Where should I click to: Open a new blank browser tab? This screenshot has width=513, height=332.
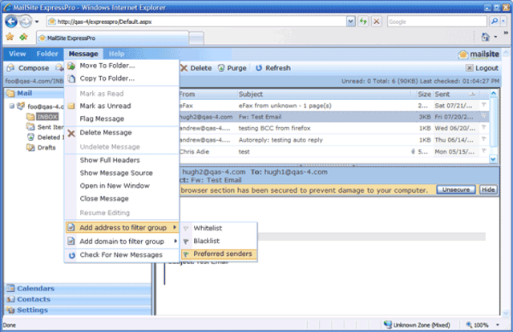tap(196, 38)
